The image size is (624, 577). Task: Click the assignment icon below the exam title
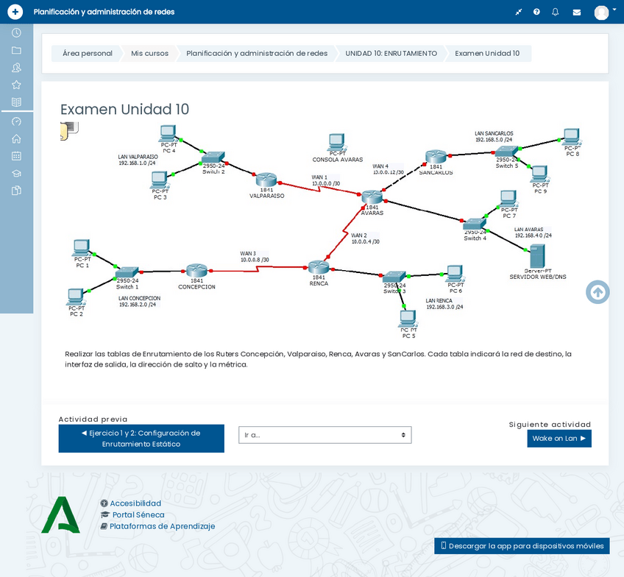69,131
